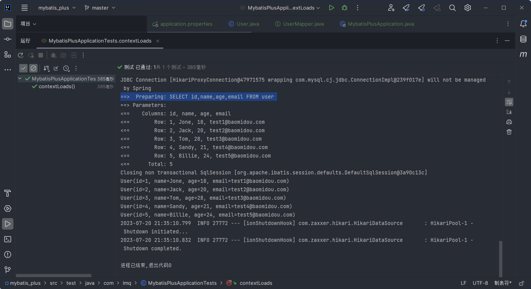Click the rocket icon with play badge
This screenshot has height=289, width=531.
pos(406,8)
